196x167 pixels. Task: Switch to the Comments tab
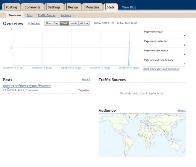[32, 7]
